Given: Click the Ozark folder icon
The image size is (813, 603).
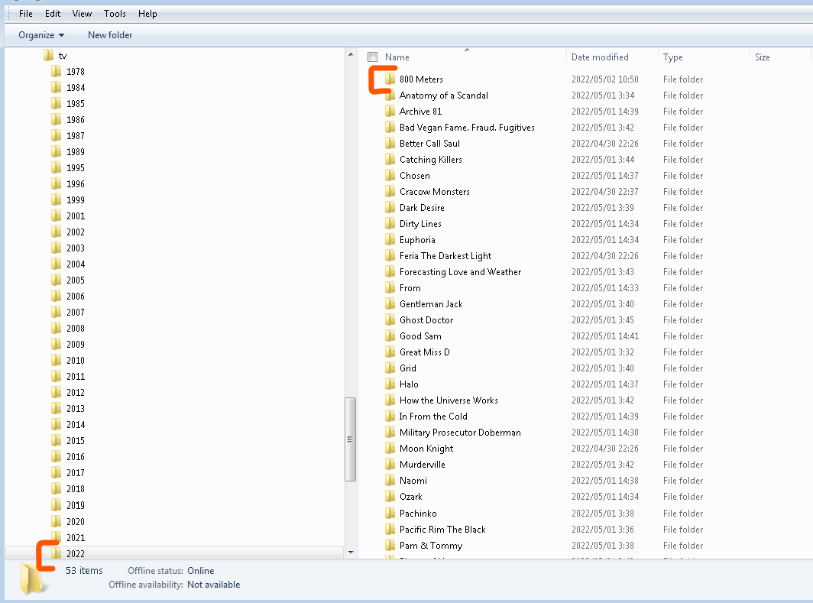Looking at the screenshot, I should point(390,497).
